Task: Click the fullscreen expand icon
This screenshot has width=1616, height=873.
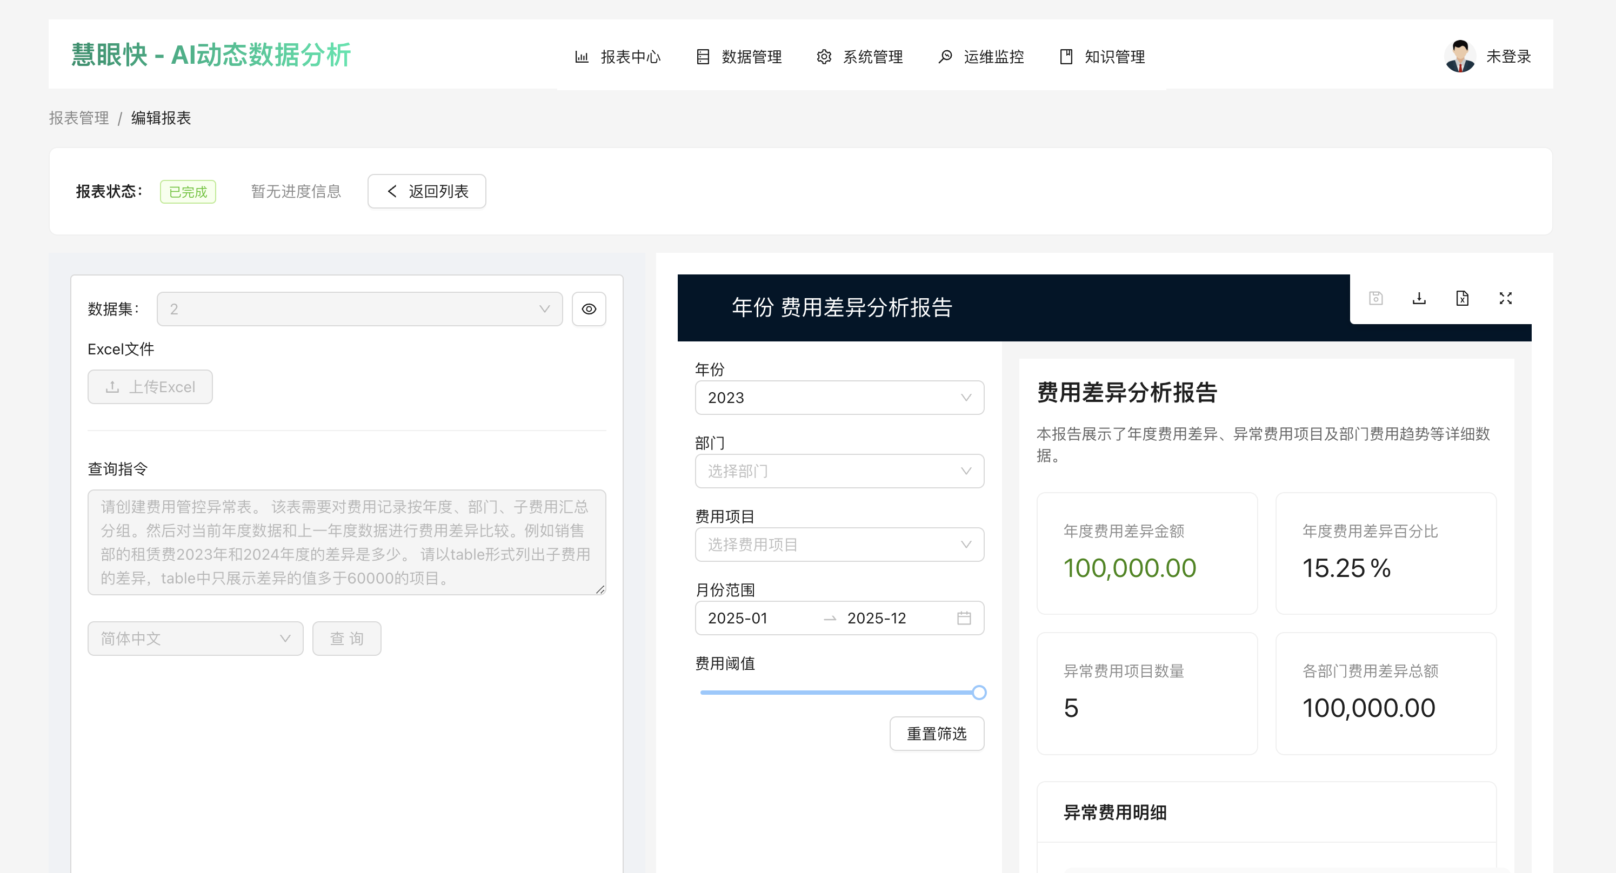Action: tap(1505, 299)
